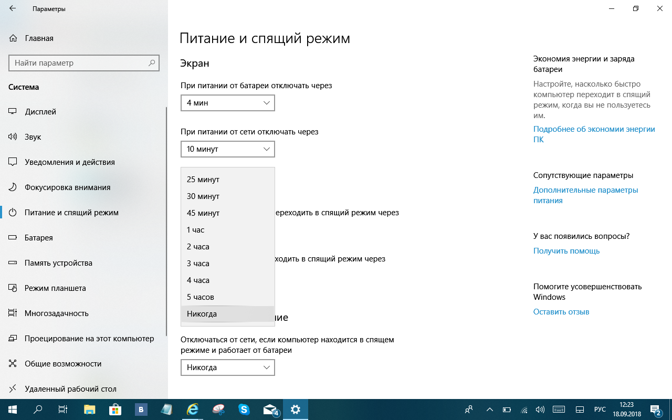Open Режим планшета section

84,288
